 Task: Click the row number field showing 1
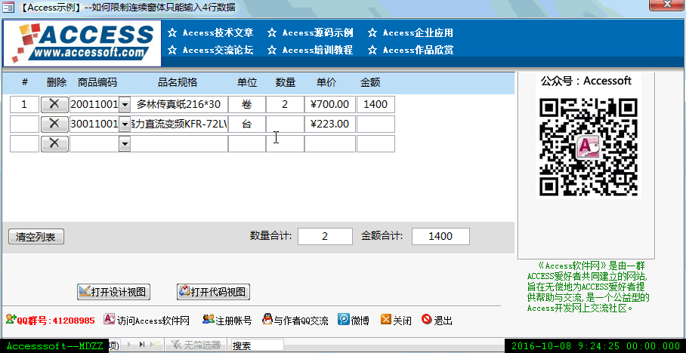[24, 104]
